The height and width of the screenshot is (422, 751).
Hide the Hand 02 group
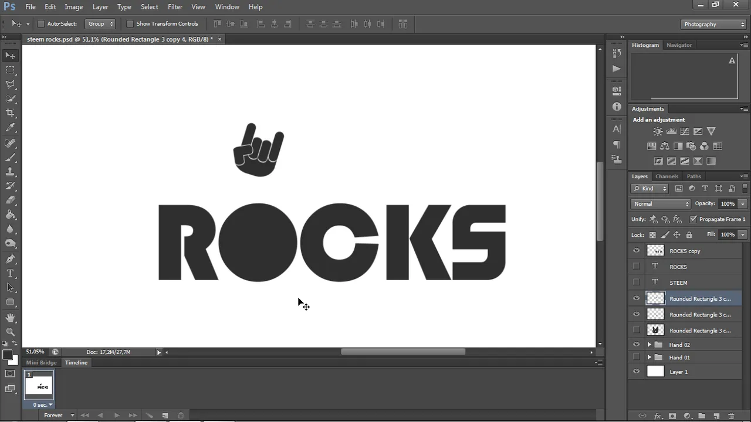[636, 345]
